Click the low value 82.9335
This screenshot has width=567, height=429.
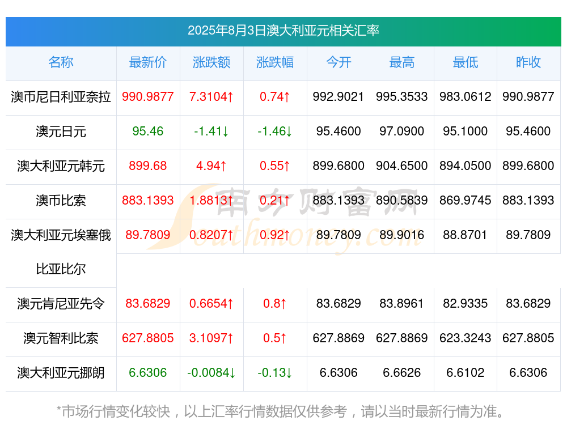pyautogui.click(x=466, y=304)
